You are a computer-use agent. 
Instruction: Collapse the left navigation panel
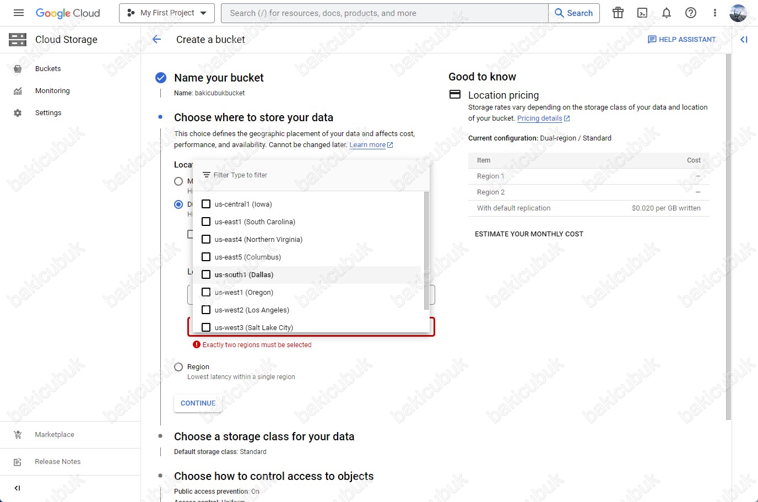pos(17,488)
